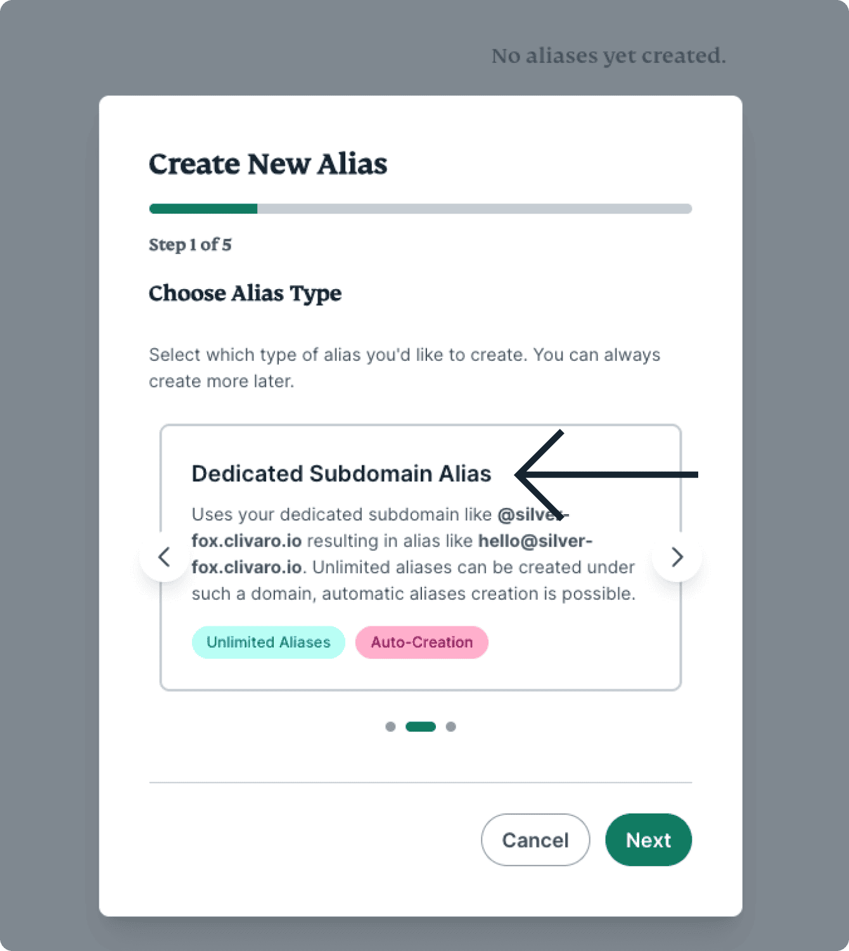Click the previous alias type chevron arrow

click(x=164, y=557)
